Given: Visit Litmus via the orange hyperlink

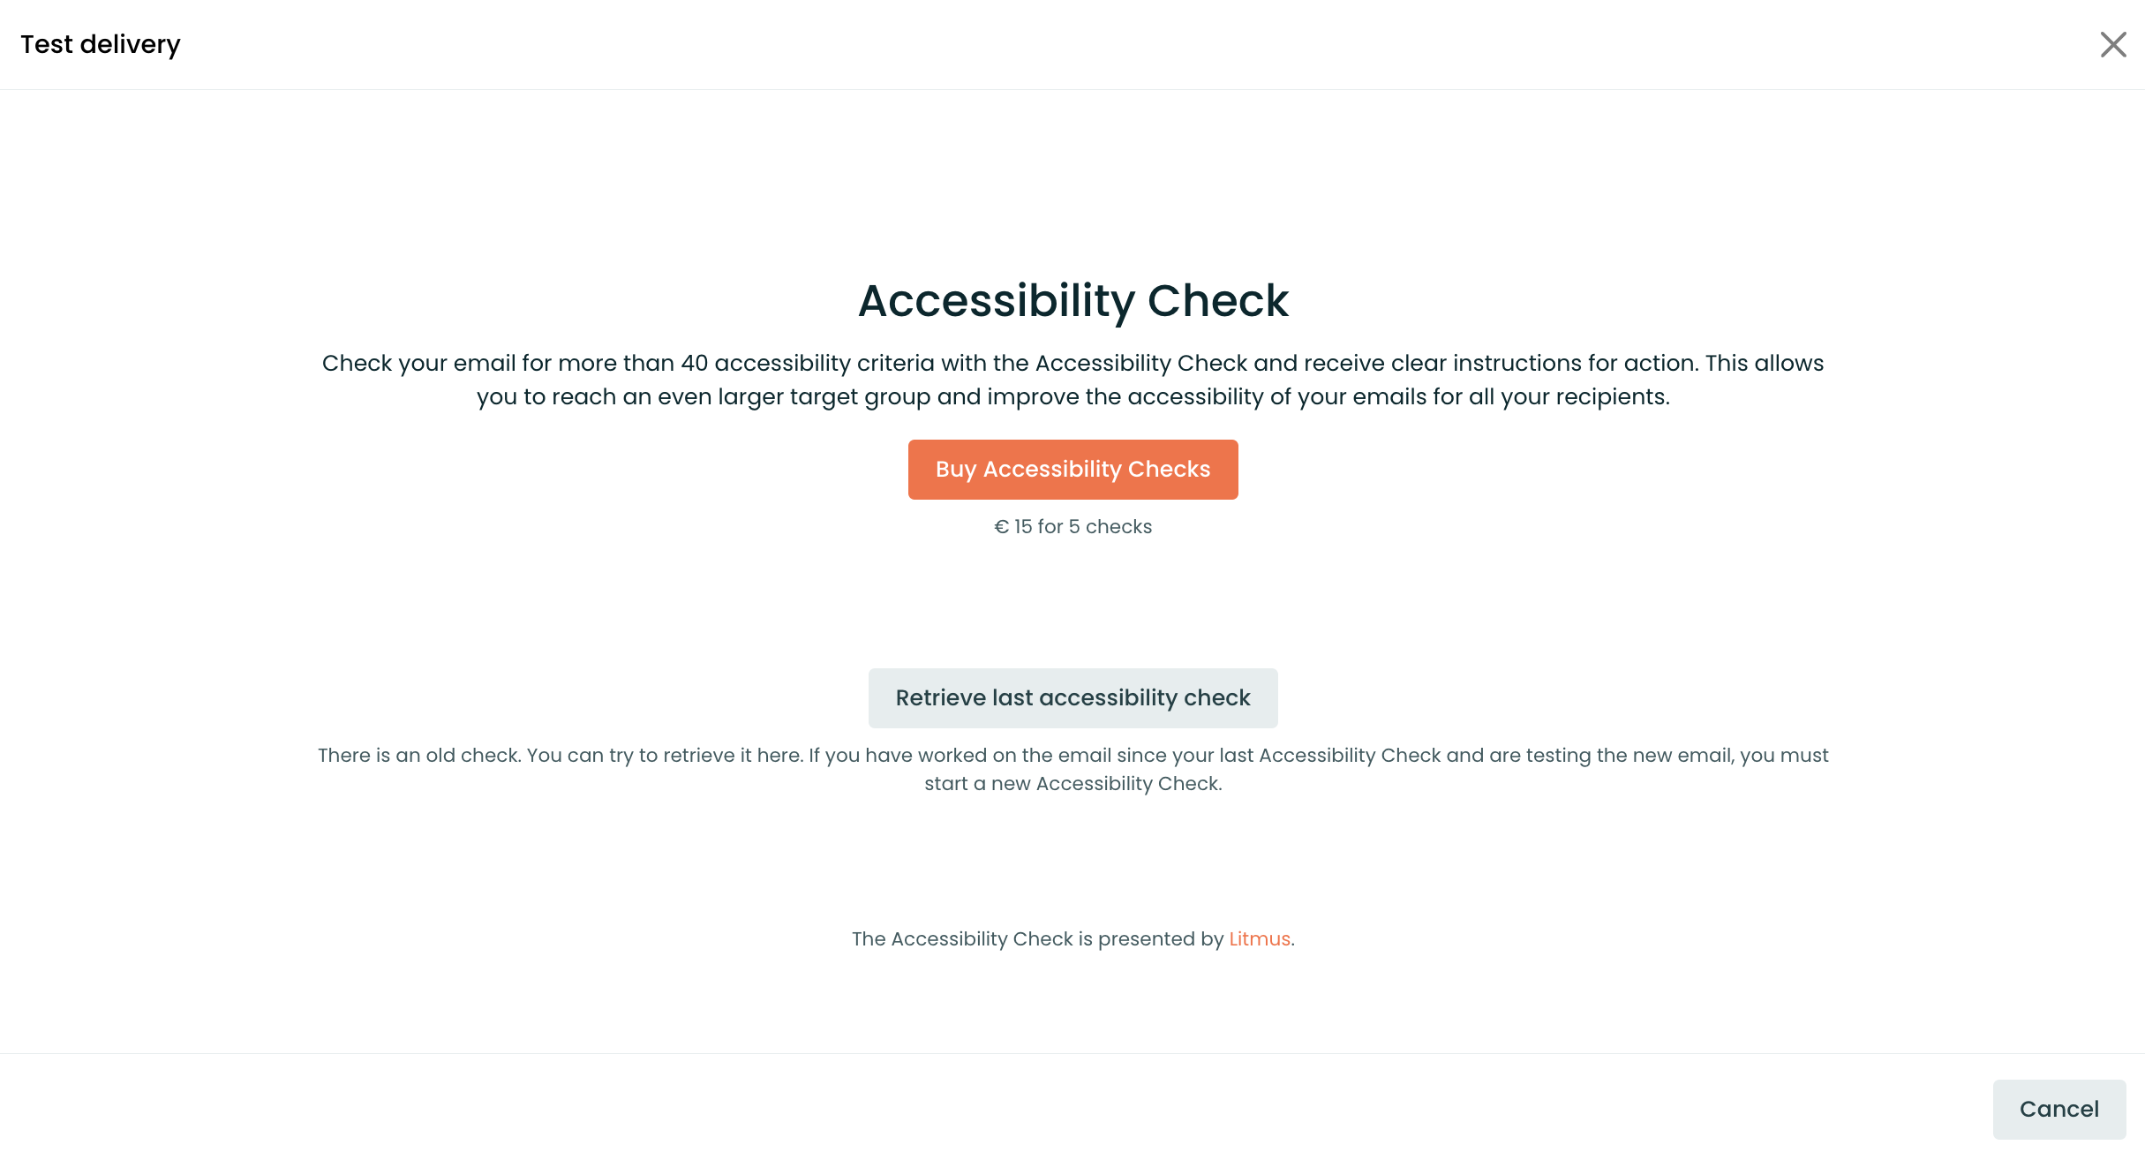Looking at the screenshot, I should [1260, 938].
